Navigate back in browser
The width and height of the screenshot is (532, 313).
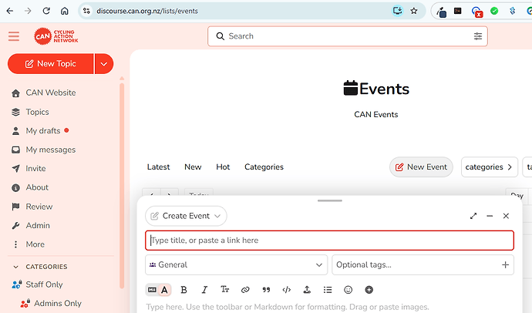tap(10, 11)
